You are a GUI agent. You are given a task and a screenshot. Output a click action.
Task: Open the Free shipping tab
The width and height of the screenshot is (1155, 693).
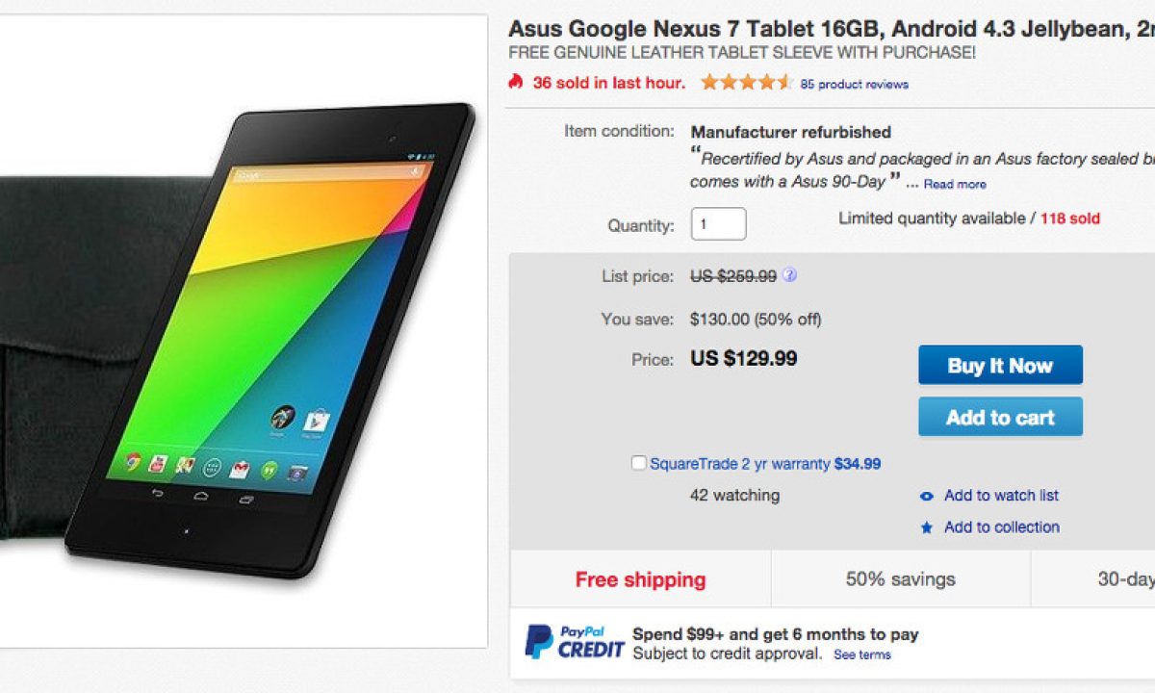click(640, 579)
